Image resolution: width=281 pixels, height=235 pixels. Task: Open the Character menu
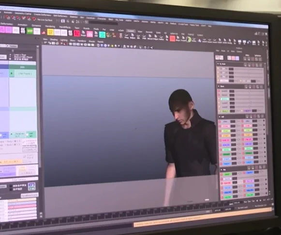pyautogui.click(x=102, y=19)
